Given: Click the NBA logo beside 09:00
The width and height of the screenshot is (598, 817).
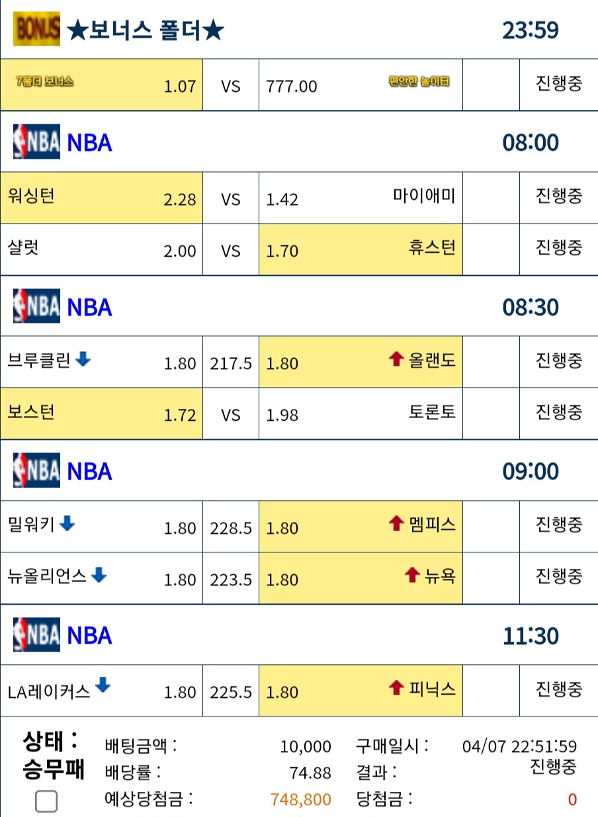Looking at the screenshot, I should pyautogui.click(x=37, y=470).
